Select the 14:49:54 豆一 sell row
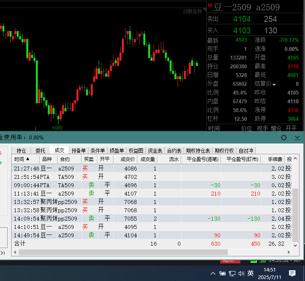Viewport: 305px width, 281px height. pyautogui.click(x=152, y=235)
